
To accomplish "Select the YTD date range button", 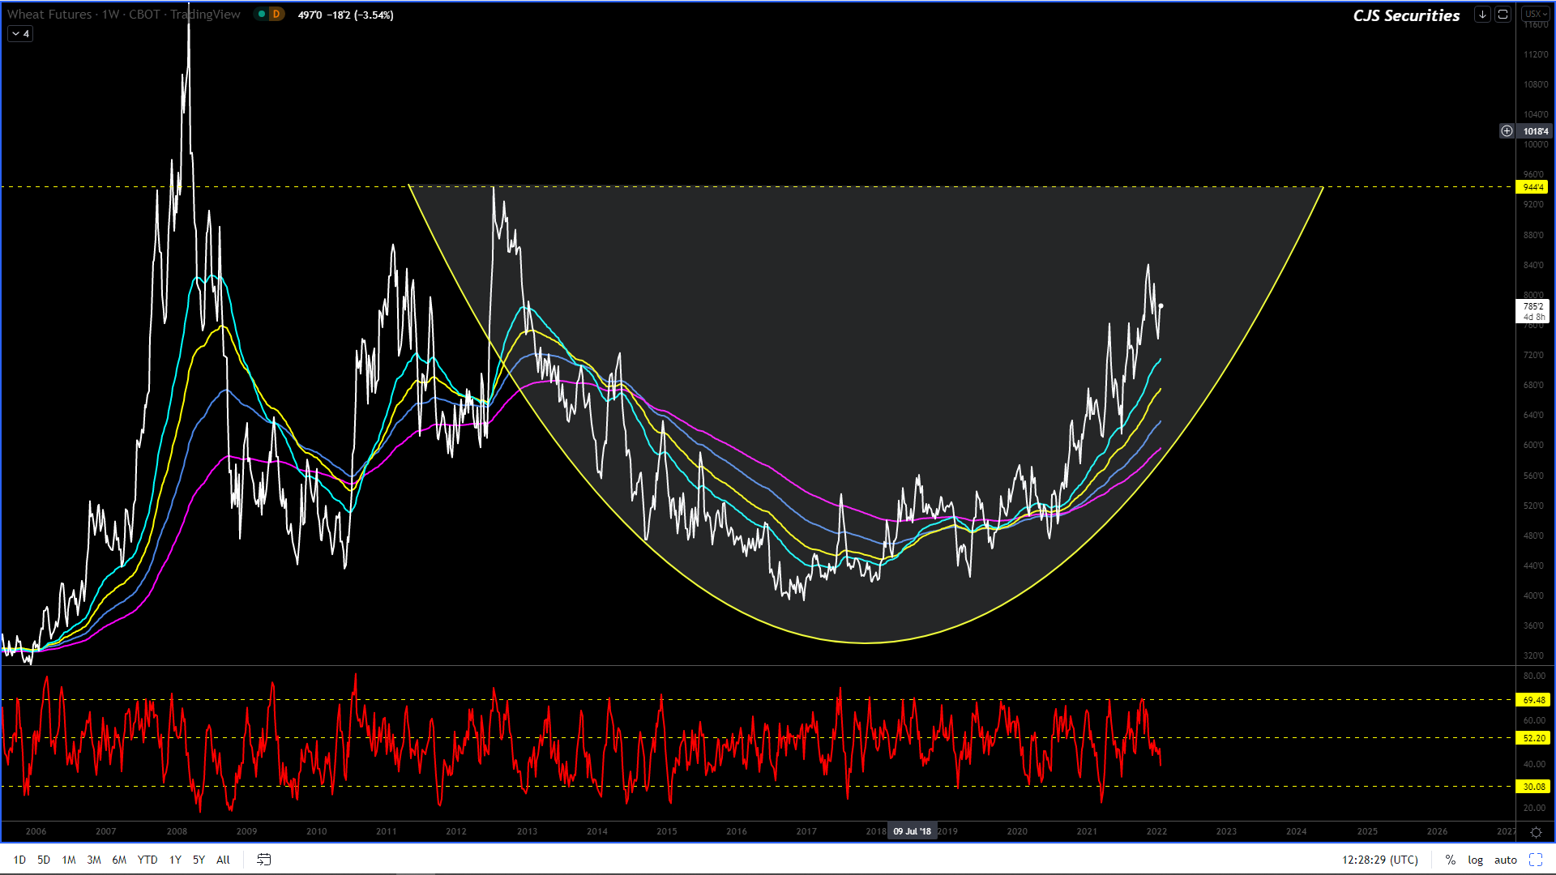I will pos(147,860).
